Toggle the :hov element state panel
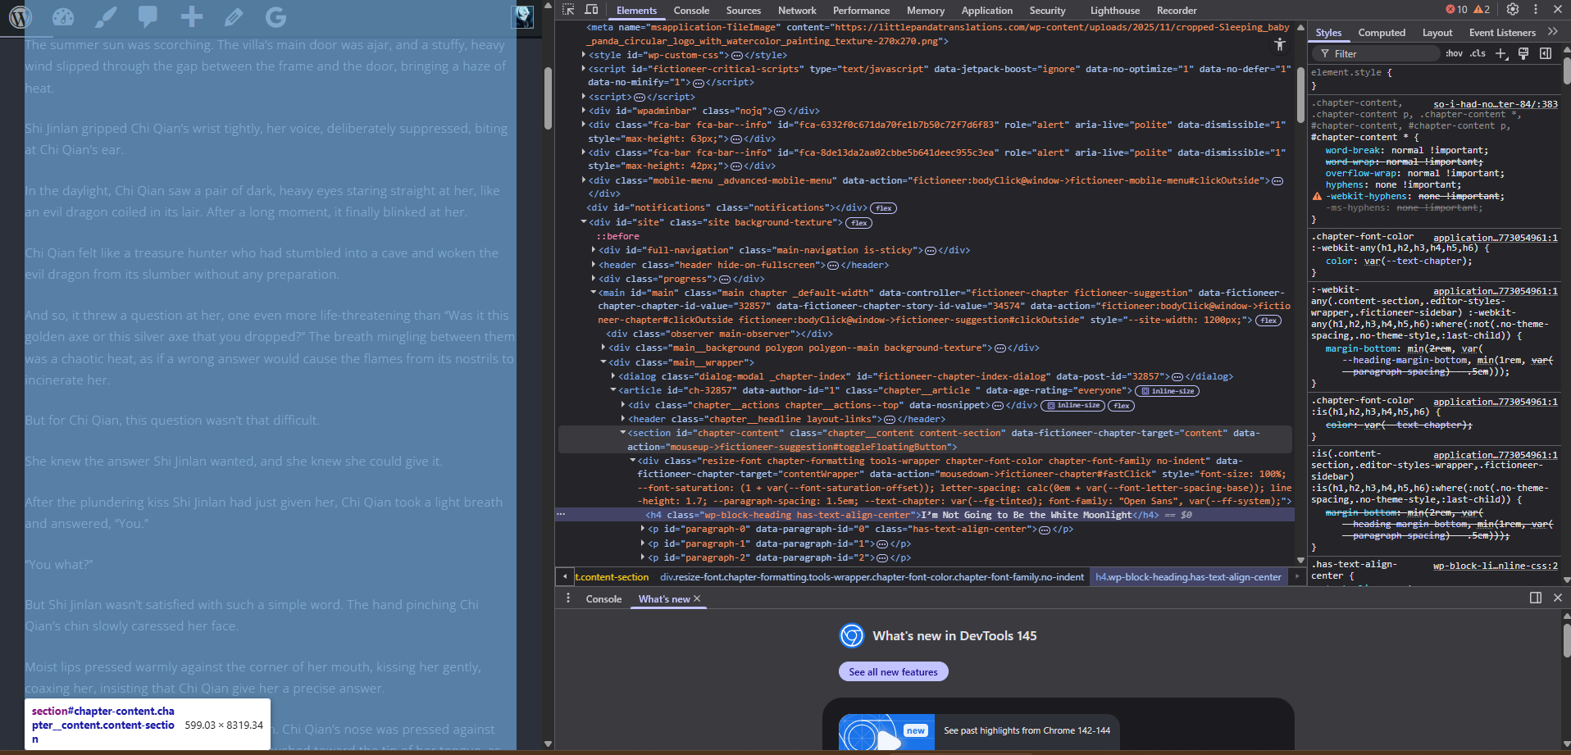This screenshot has height=755, width=1571. coord(1454,53)
